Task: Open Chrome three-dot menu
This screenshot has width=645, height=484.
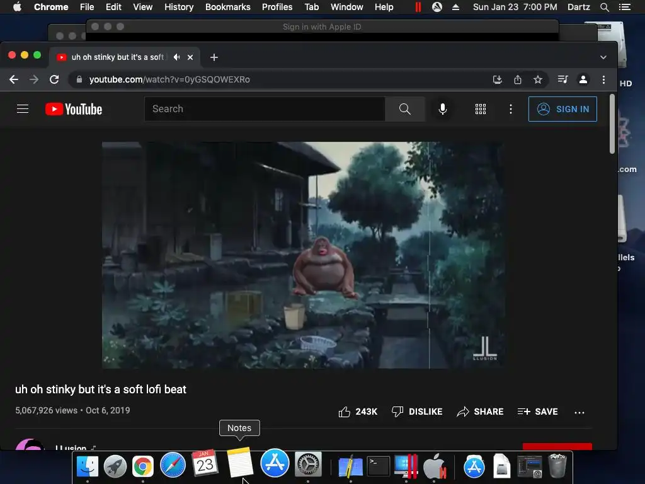Action: pos(603,79)
